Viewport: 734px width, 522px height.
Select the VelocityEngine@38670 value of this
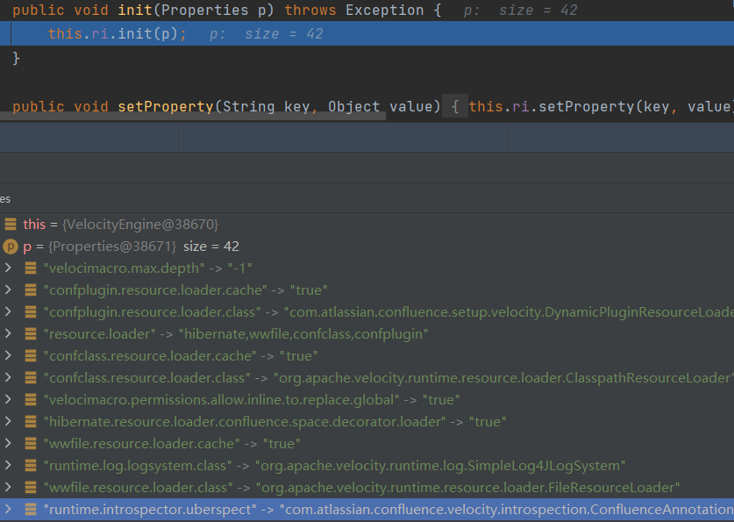(x=139, y=225)
